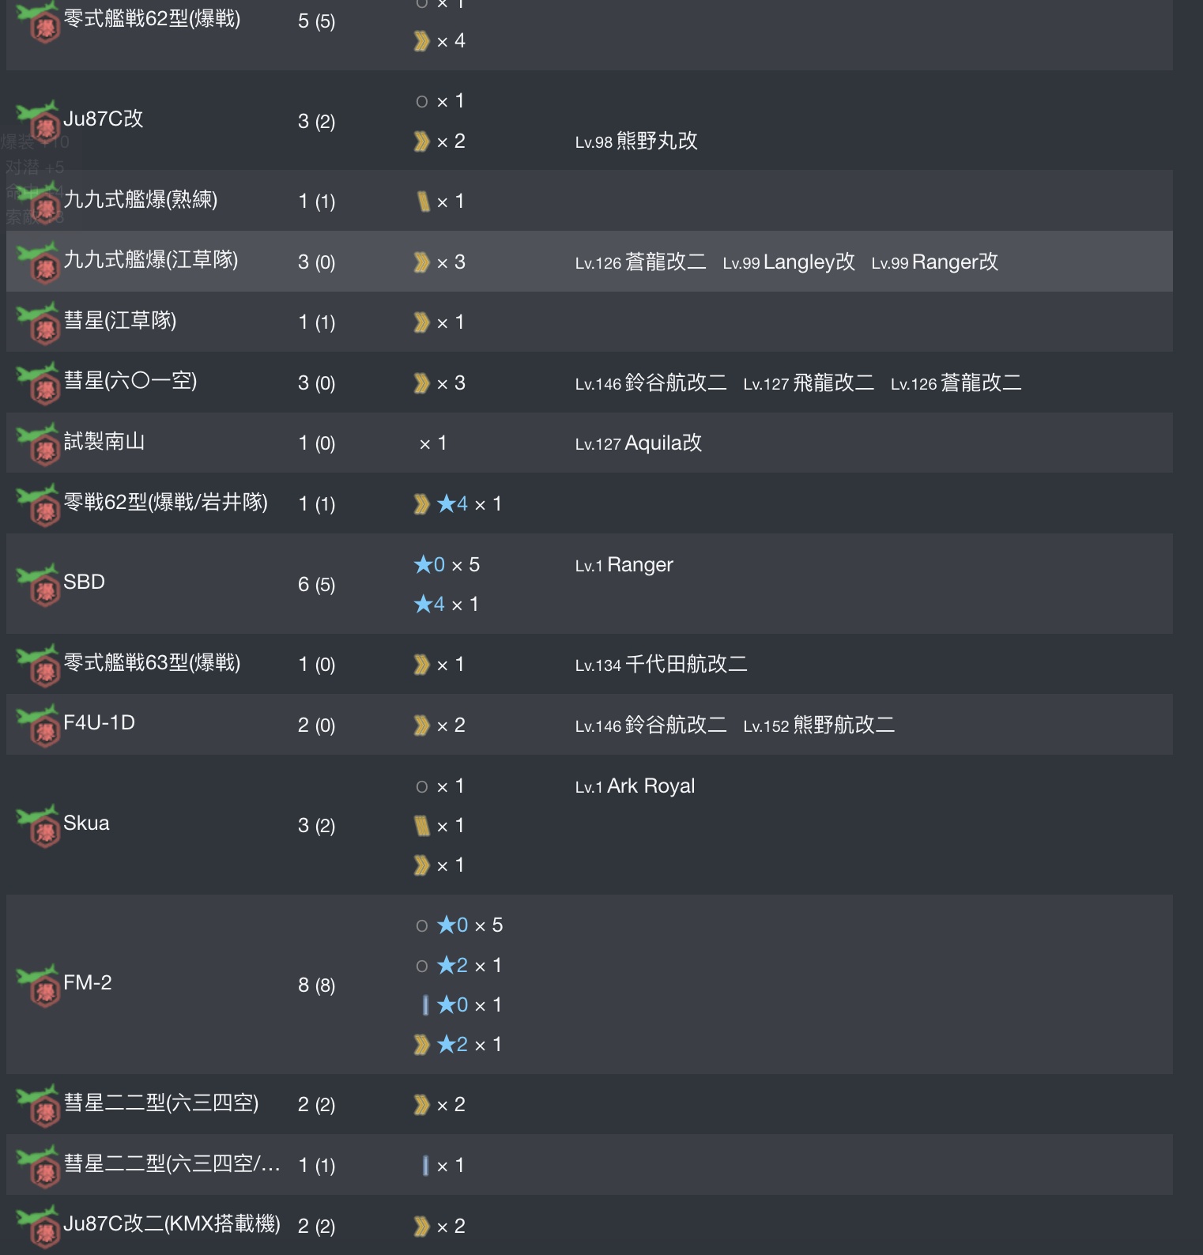The image size is (1203, 1255).
Task: Click the dive bomber icon next to 試製南山
Action: [x=38, y=444]
